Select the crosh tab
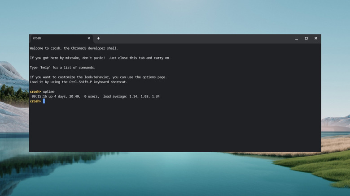The height and width of the screenshot is (196, 350). pyautogui.click(x=54, y=38)
